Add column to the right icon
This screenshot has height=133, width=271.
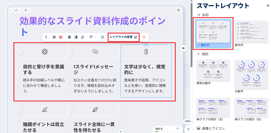[76, 37]
